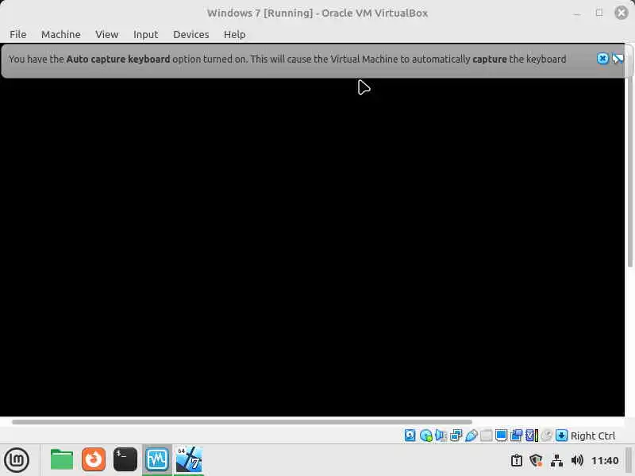This screenshot has width=635, height=476.
Task: Open the Input menu
Action: tap(146, 34)
